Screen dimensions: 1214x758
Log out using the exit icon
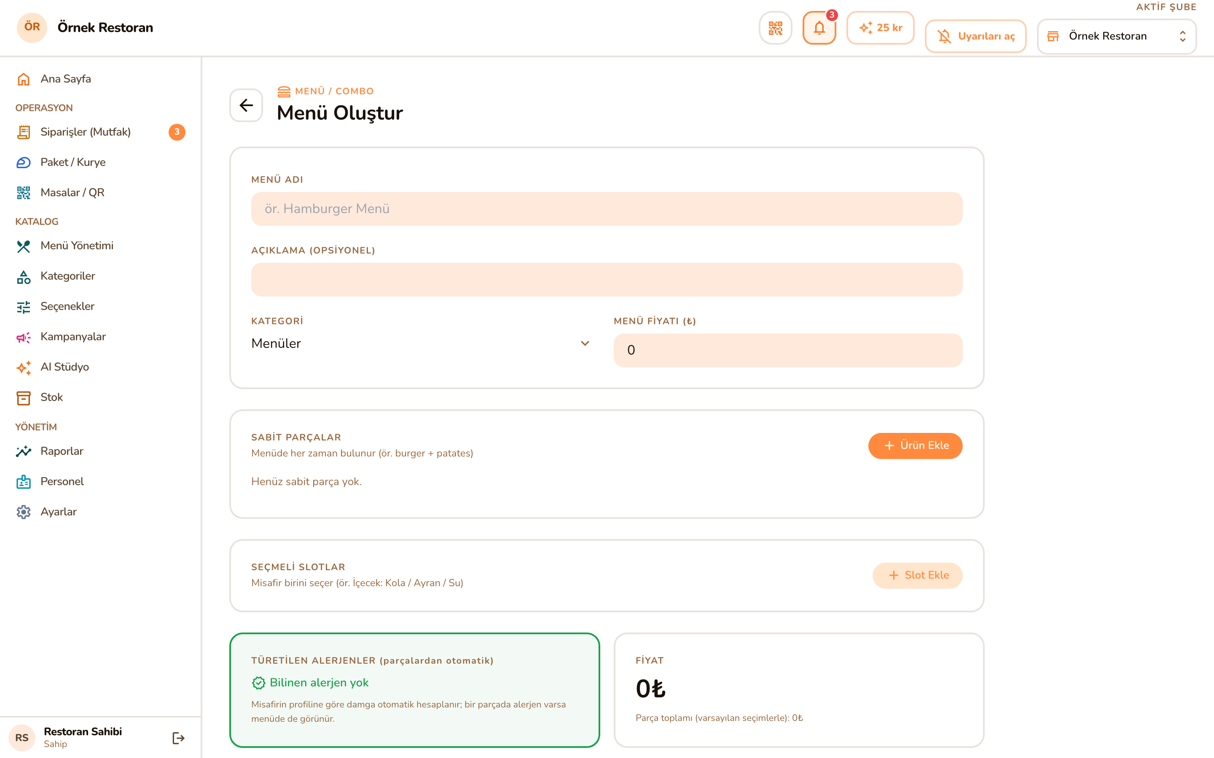coord(179,737)
